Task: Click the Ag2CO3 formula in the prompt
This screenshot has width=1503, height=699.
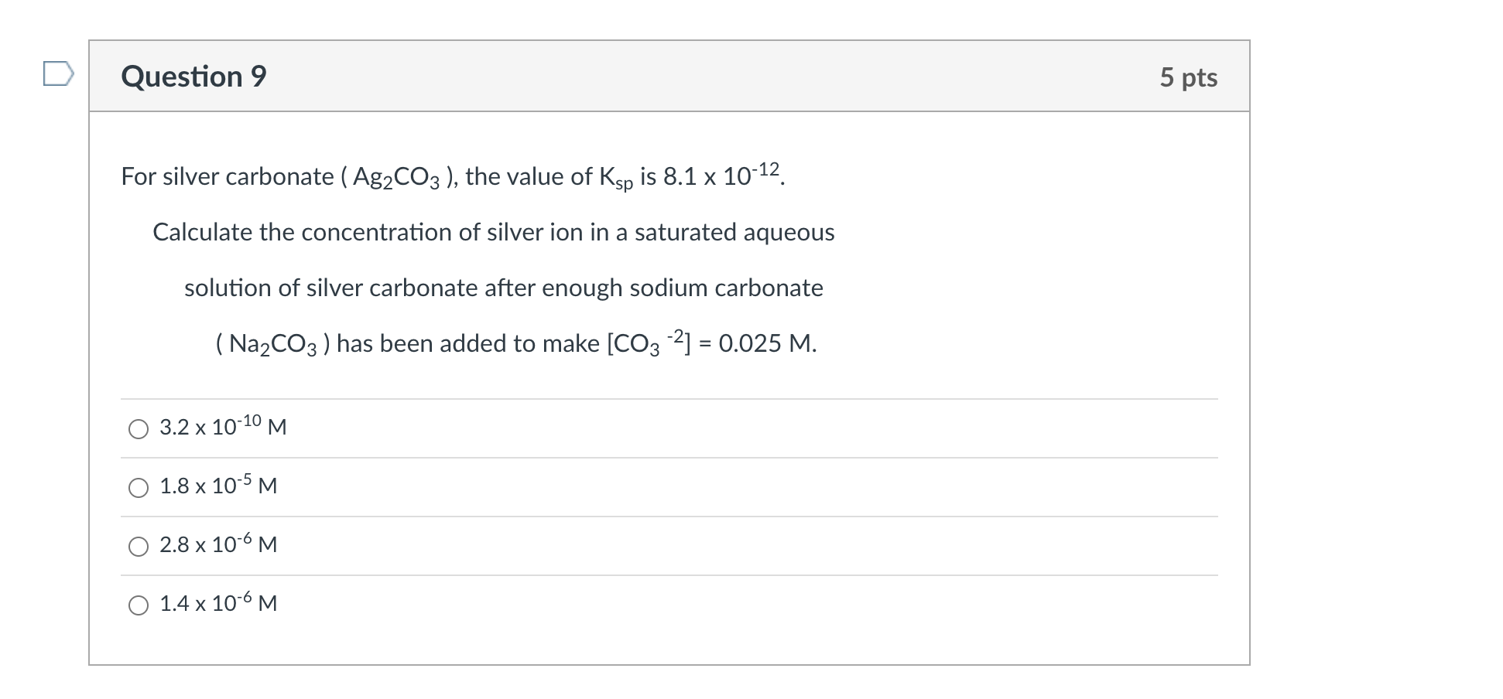Action: [x=396, y=178]
